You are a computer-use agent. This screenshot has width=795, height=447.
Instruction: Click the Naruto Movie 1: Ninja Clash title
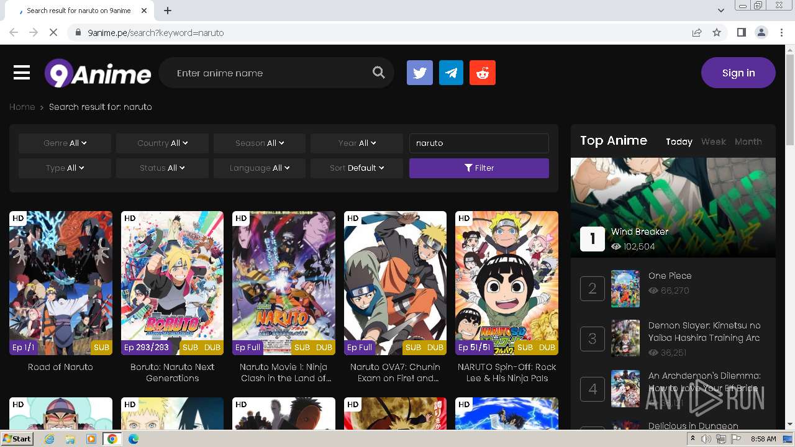pos(284,372)
